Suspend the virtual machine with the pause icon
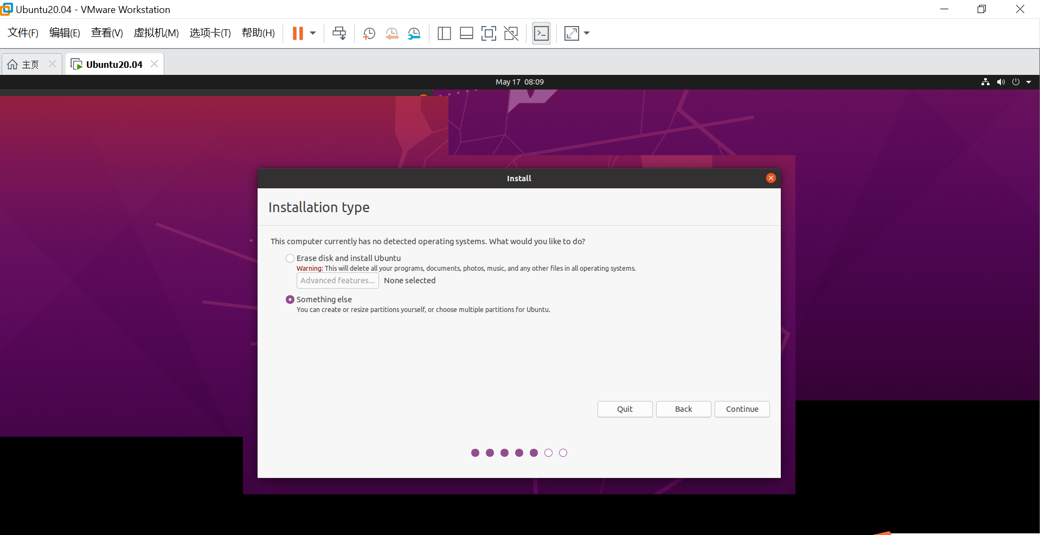The image size is (1040, 535). tap(298, 33)
